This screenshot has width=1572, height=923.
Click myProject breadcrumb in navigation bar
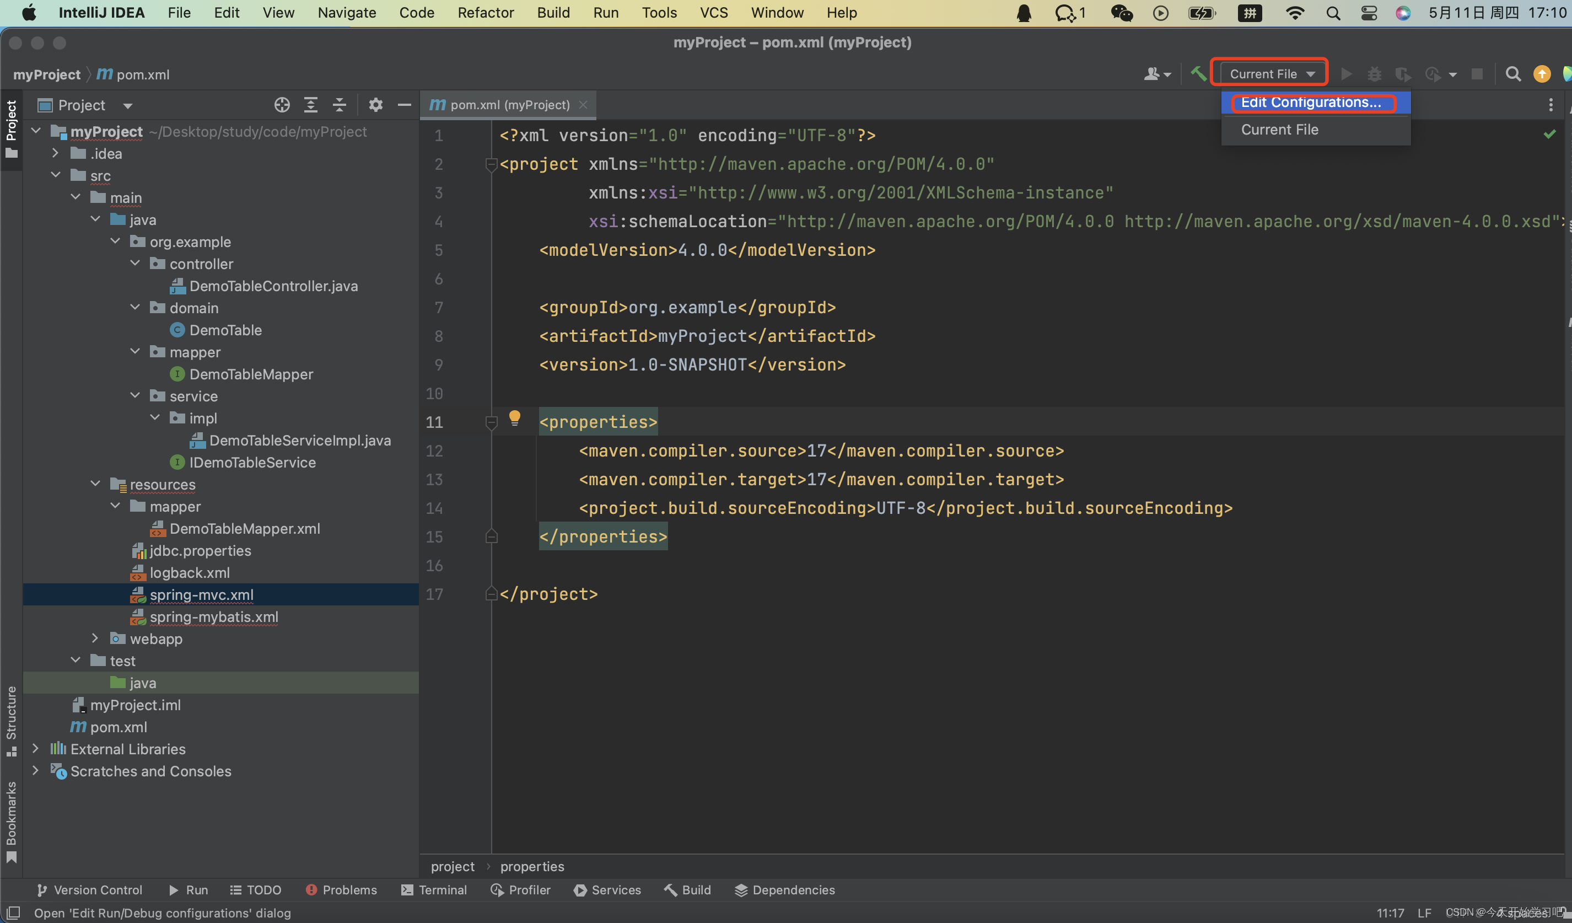coord(47,74)
